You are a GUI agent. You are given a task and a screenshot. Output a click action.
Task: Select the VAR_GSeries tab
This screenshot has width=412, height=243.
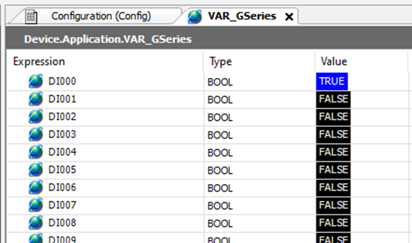(x=241, y=16)
